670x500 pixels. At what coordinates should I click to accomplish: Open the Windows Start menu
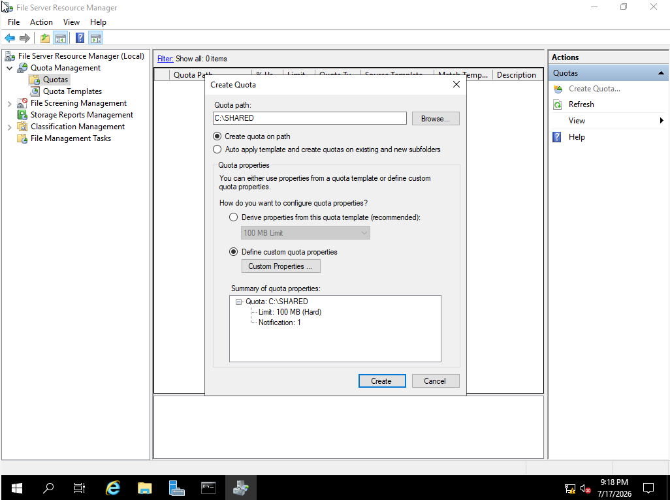click(17, 488)
